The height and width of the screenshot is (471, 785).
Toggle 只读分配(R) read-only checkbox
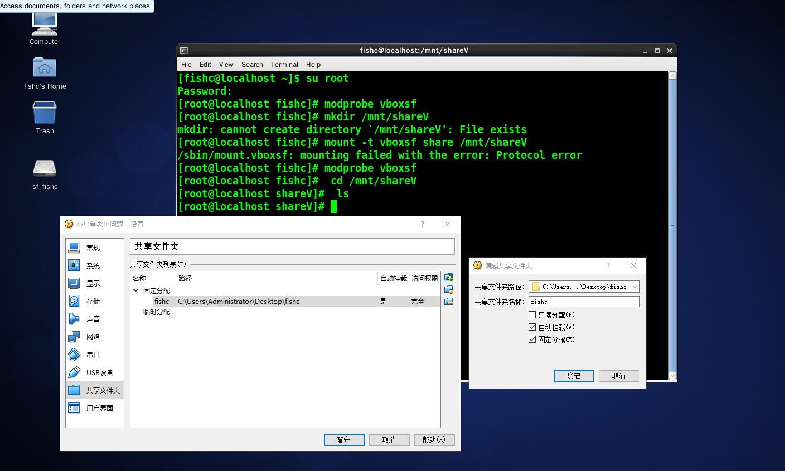tap(532, 315)
